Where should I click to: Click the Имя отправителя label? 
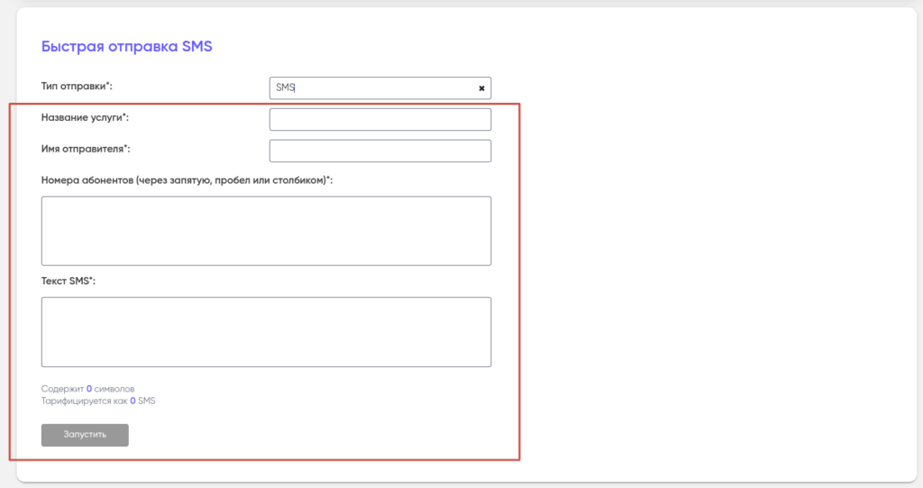86,149
